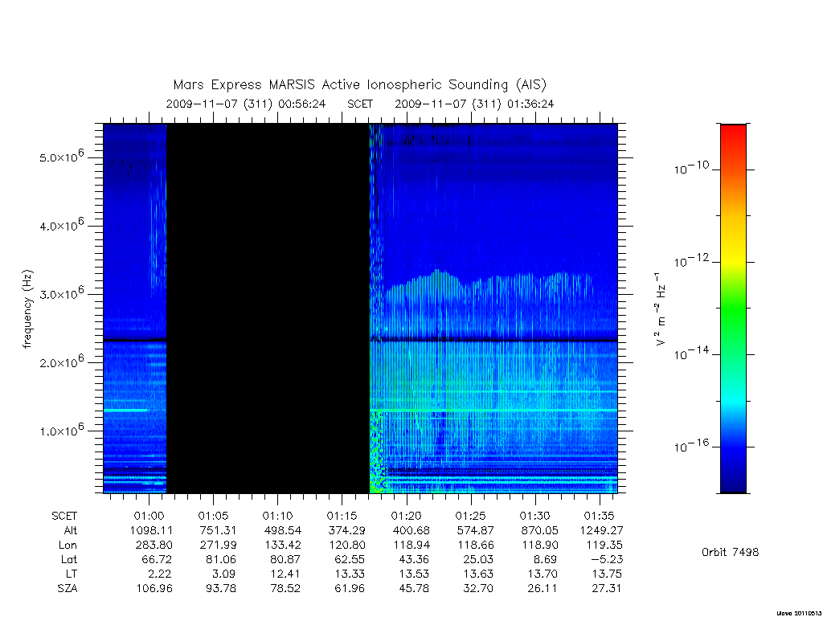Click the start time 00:56:24 in the subtitle
The image size is (823, 617).
[302, 104]
